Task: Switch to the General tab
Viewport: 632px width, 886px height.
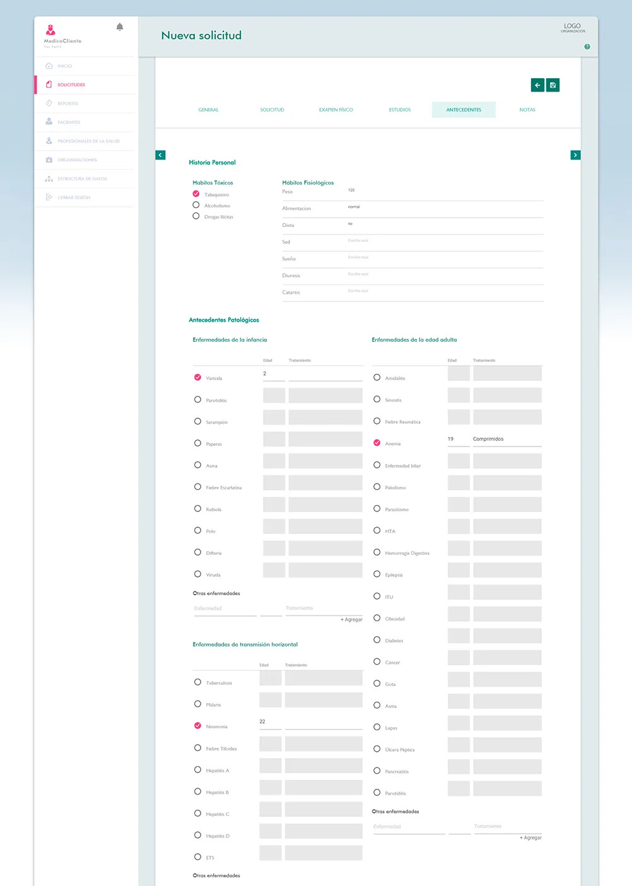Action: pyautogui.click(x=208, y=110)
